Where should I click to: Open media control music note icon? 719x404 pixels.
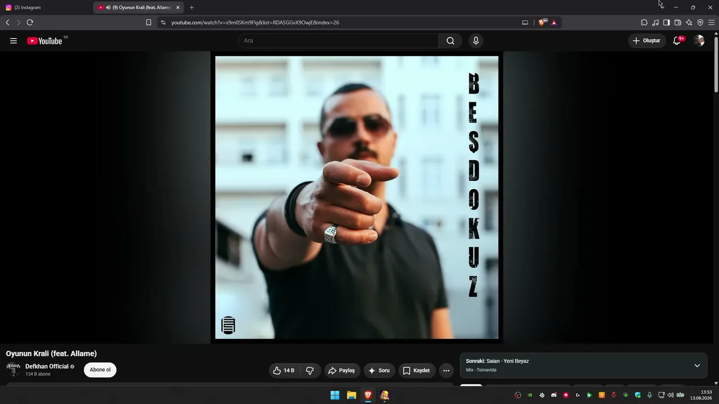[656, 22]
